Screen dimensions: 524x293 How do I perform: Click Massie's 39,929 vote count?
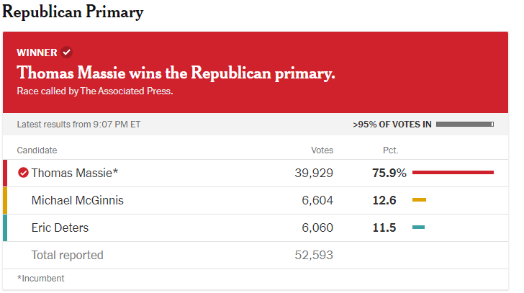pos(314,173)
